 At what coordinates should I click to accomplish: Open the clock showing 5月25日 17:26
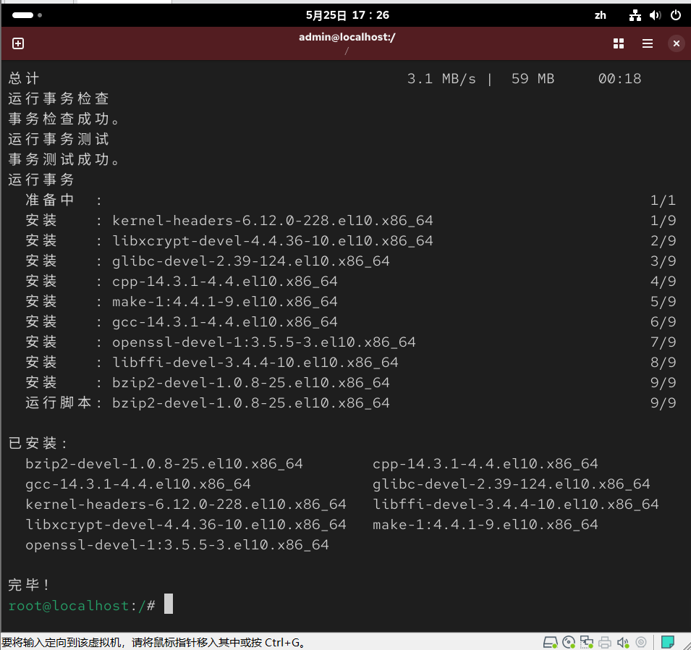point(347,15)
